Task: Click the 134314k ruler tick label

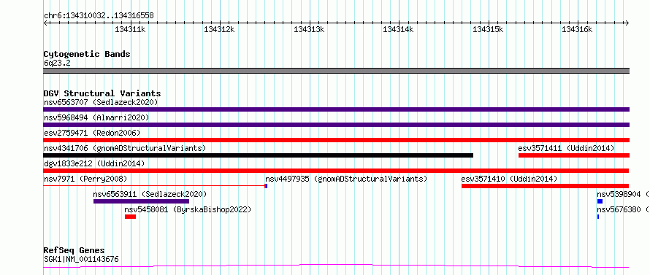Action: [x=398, y=29]
